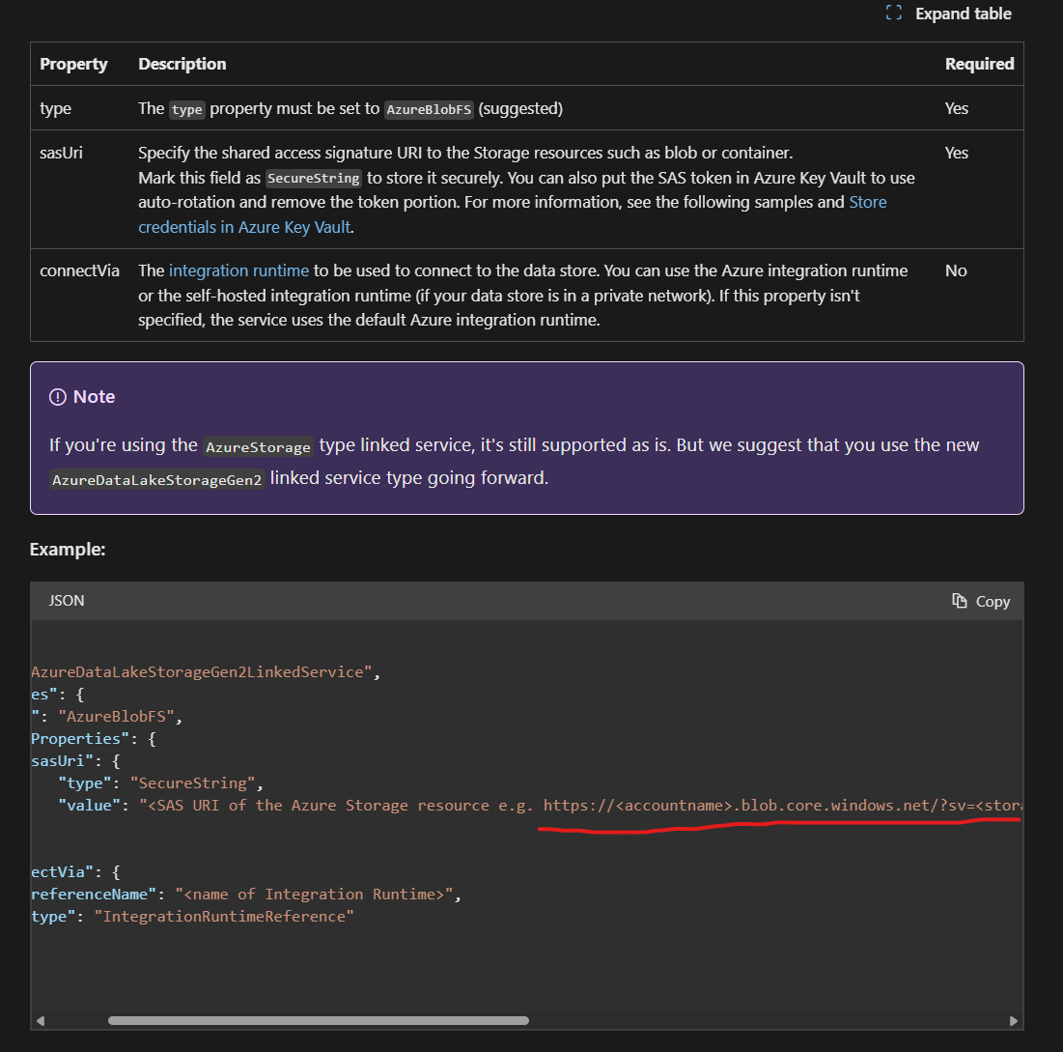Click the 'Yes' value in the sasUri row
The height and width of the screenshot is (1052, 1063).
[956, 153]
